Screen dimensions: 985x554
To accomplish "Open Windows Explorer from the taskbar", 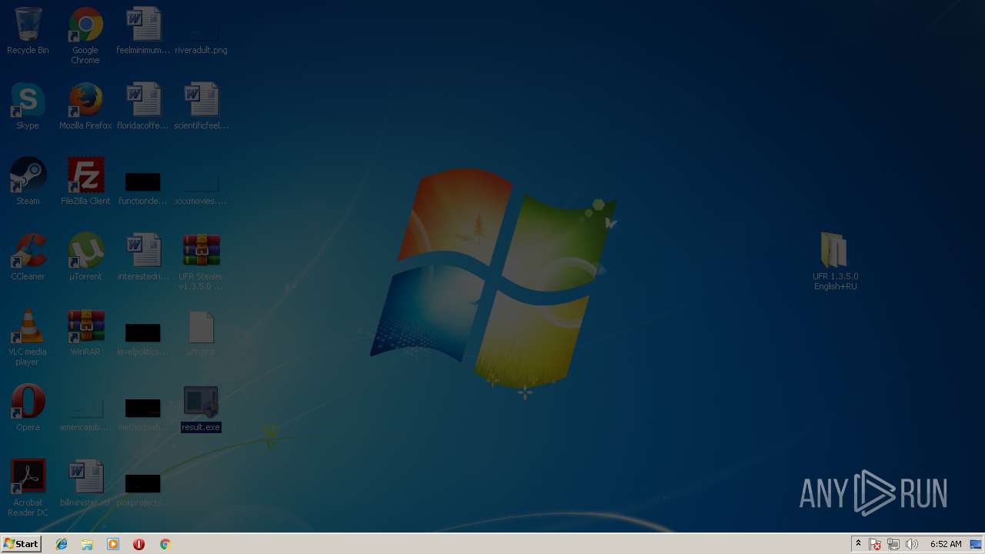I will pyautogui.click(x=87, y=544).
